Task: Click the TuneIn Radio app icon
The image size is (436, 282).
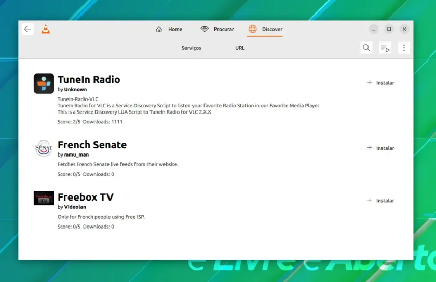Action: (44, 83)
